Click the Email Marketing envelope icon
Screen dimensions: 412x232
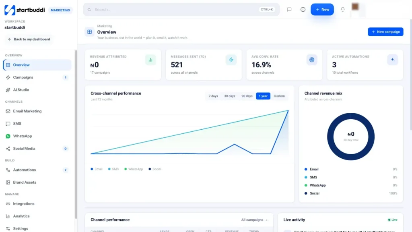pyautogui.click(x=8, y=111)
